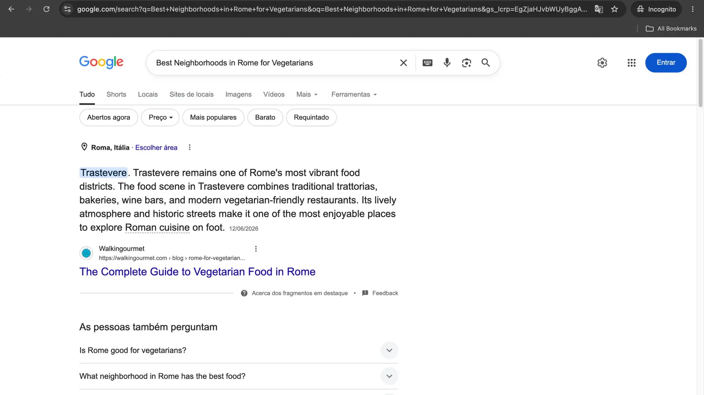The height and width of the screenshot is (395, 704).
Task: Open the Preço filter dropdown
Action: (x=160, y=117)
